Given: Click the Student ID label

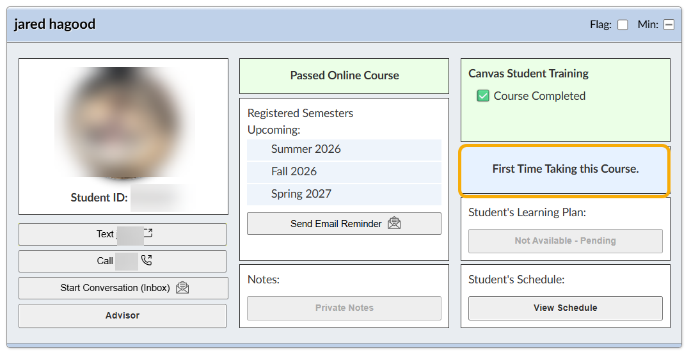Looking at the screenshot, I should pos(99,198).
